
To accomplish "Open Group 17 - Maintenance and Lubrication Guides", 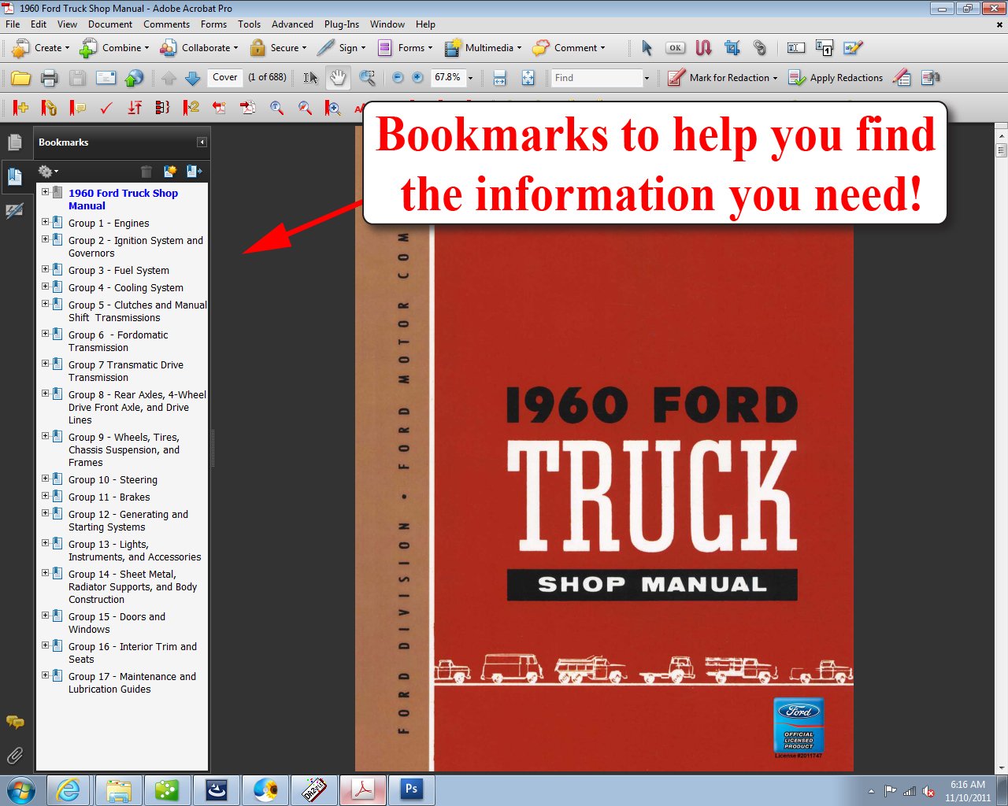I will pyautogui.click(x=132, y=682).
